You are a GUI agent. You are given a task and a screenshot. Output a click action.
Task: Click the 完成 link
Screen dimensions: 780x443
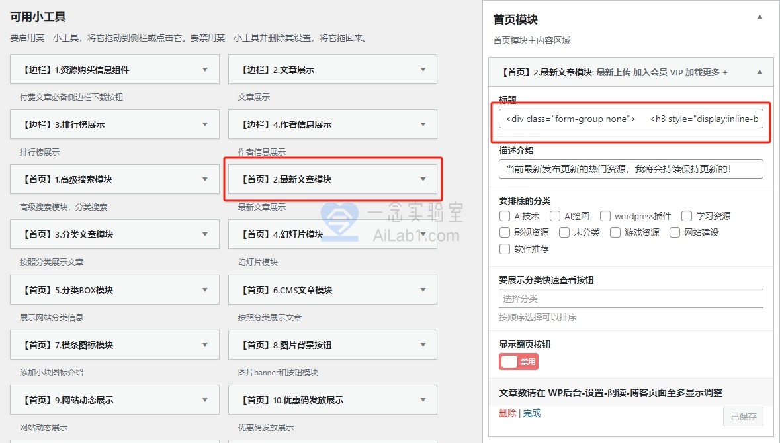pos(531,413)
